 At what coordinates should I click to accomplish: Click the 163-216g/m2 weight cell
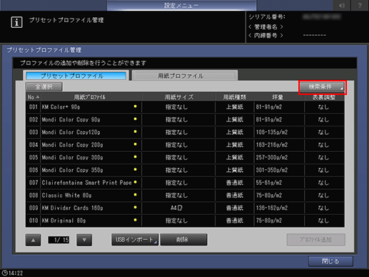279,145
